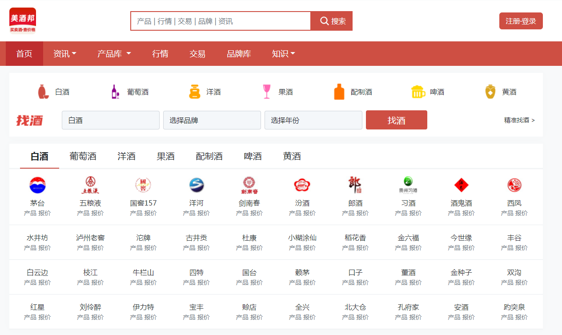
Task: Select the 洋酒 bottle icon
Action: [195, 92]
